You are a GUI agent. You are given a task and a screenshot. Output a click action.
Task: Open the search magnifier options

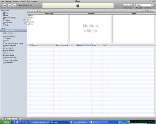[135, 5]
